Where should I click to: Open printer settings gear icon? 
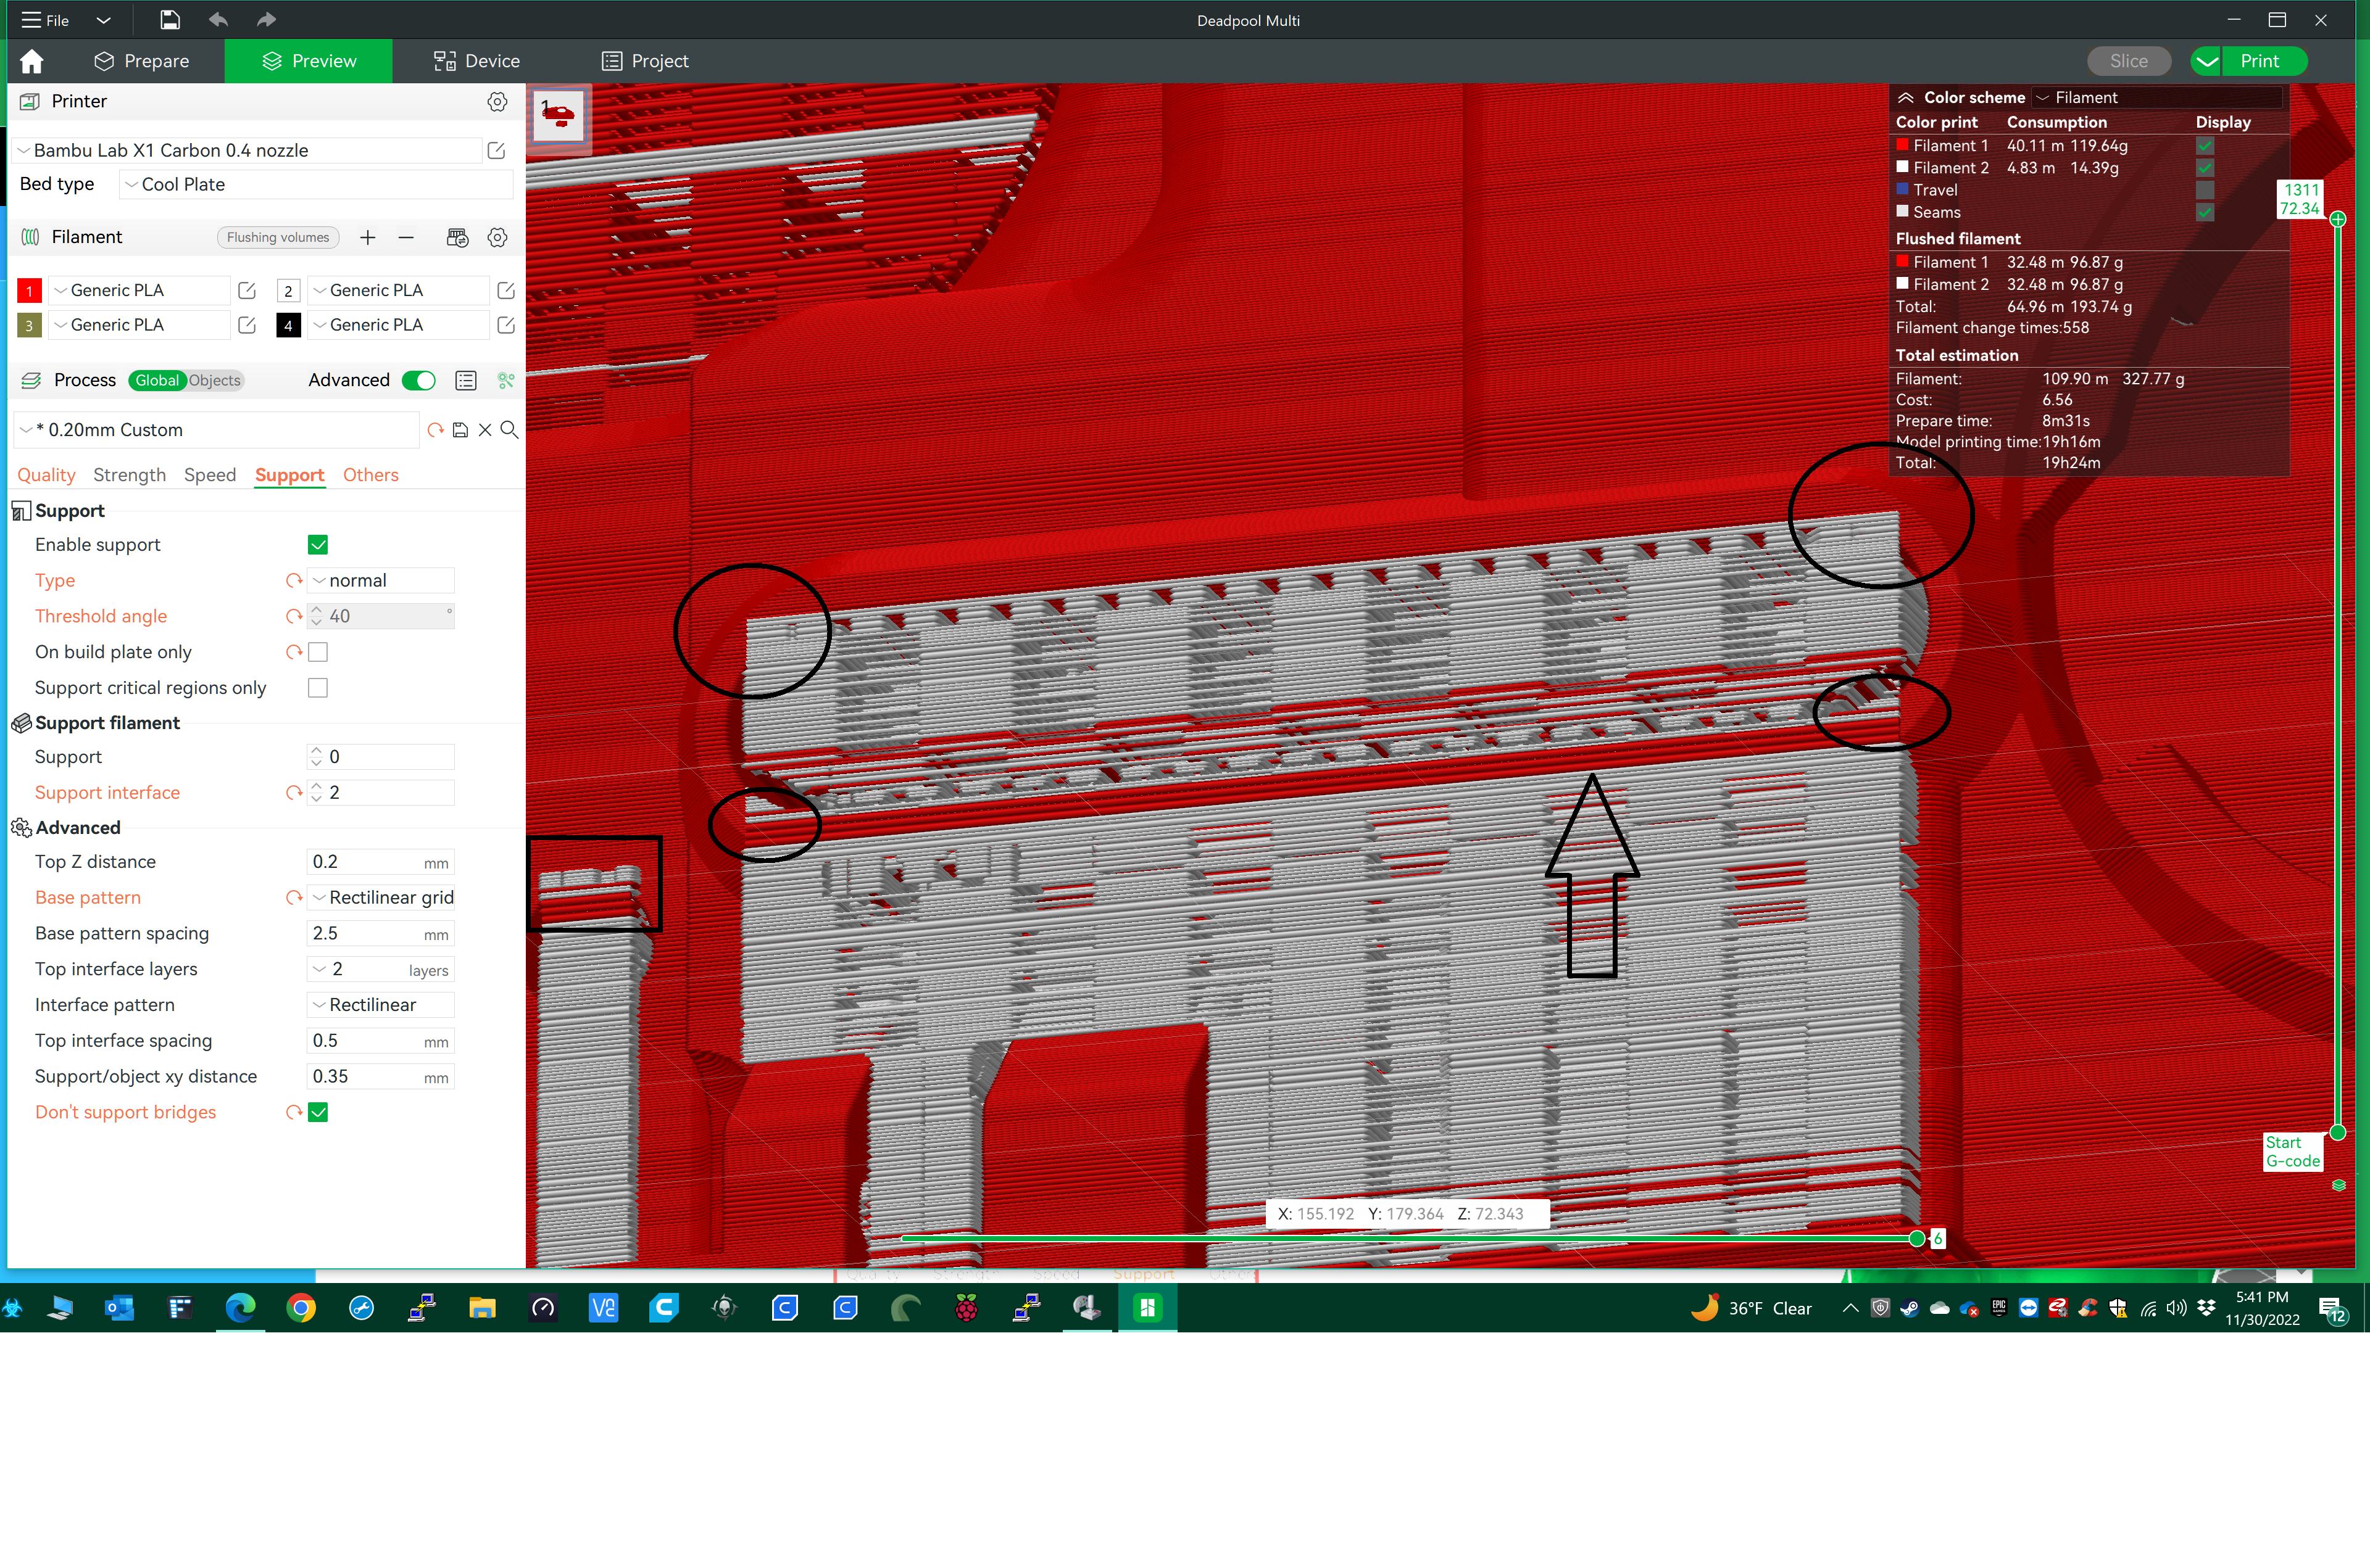497,101
